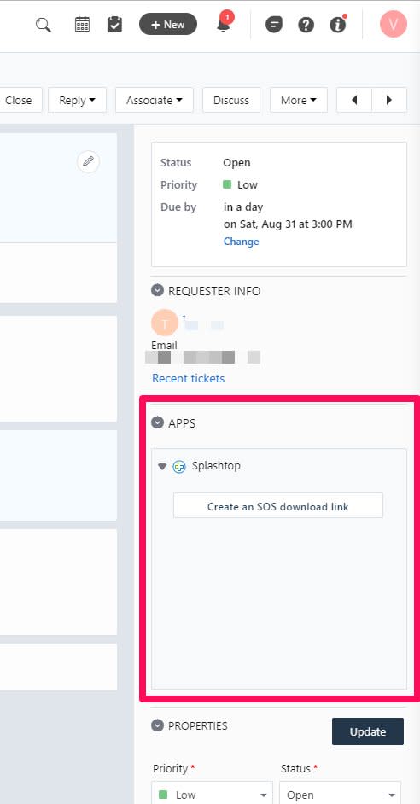Click the Recent tickets link
Image resolution: width=420 pixels, height=804 pixels.
click(x=188, y=378)
